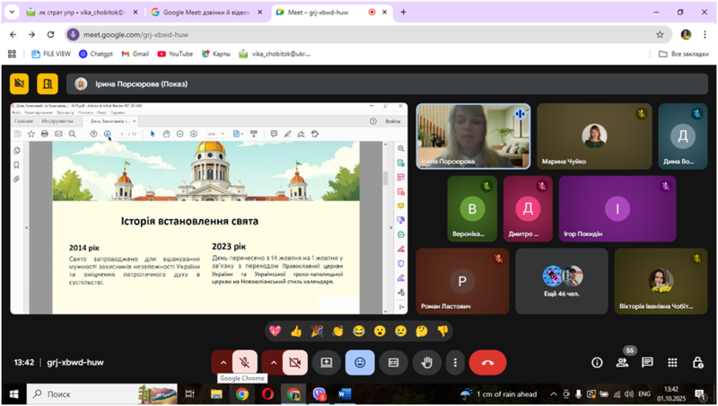The image size is (718, 406).
Task: Open the emoji reactions button
Action: click(360, 363)
